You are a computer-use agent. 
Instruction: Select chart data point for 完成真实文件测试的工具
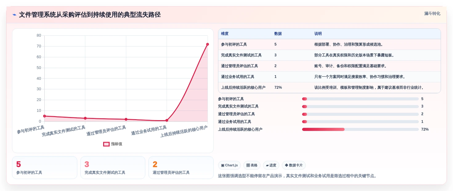85,118
